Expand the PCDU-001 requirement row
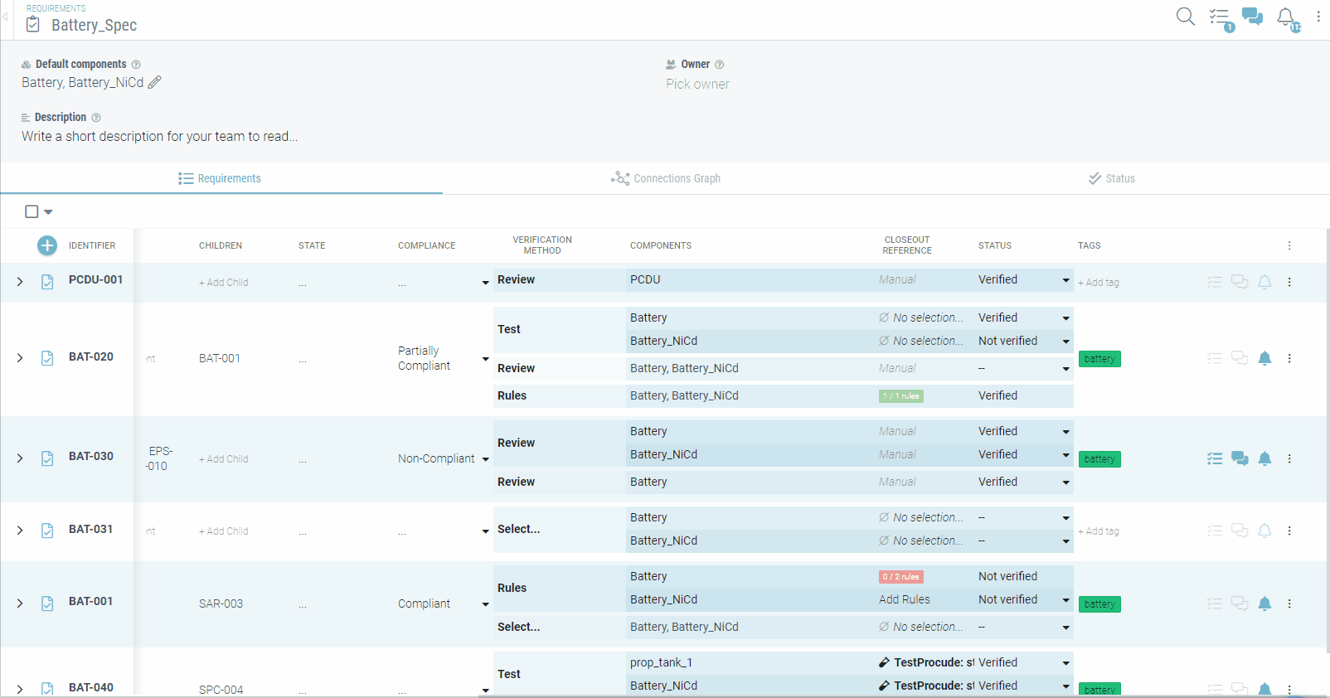The height and width of the screenshot is (698, 1330). 20,282
